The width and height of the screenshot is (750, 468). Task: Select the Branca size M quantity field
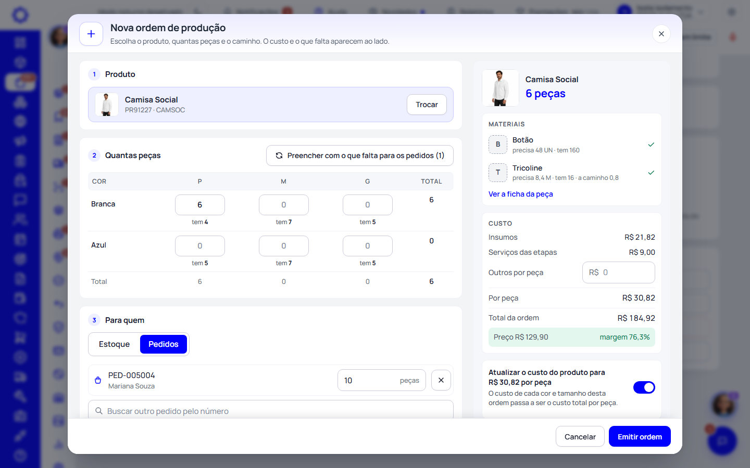coord(284,205)
